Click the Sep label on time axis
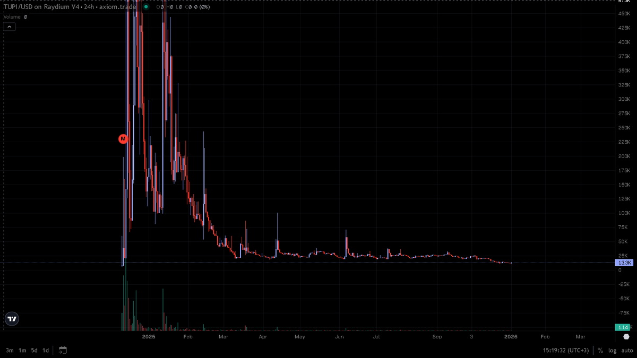This screenshot has width=637, height=358. (x=437, y=337)
